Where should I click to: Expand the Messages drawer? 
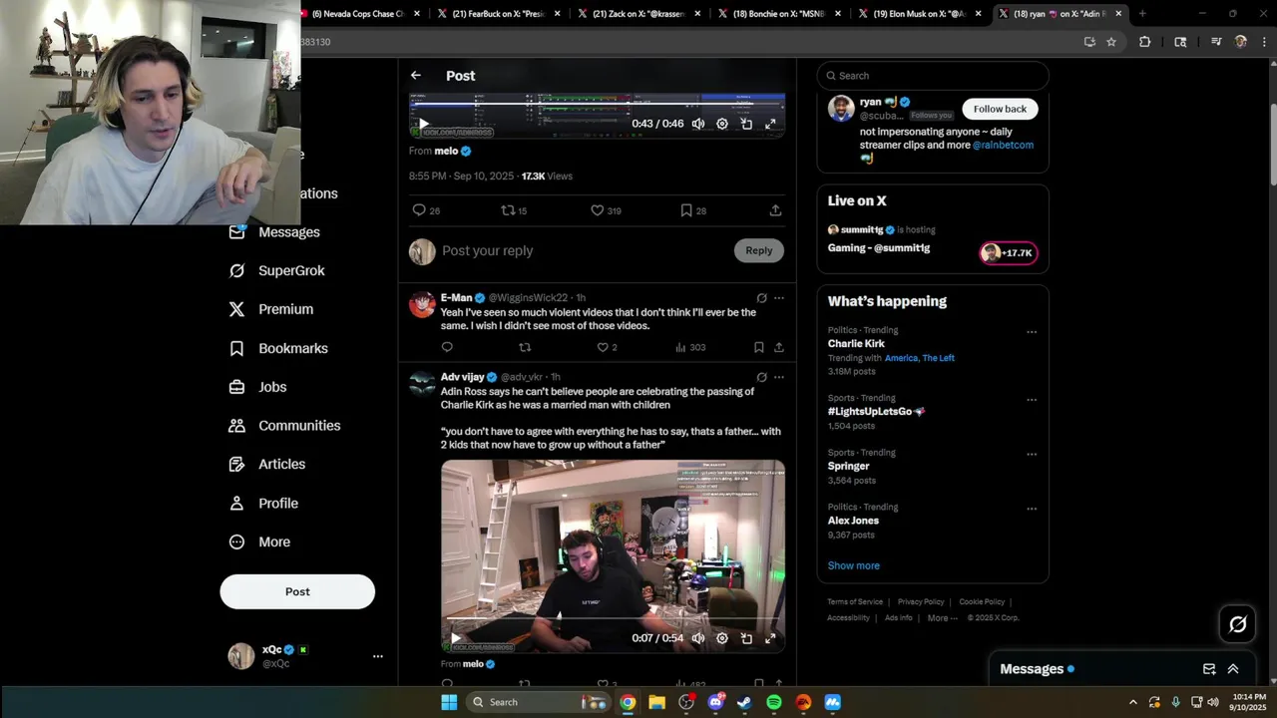click(x=1233, y=669)
